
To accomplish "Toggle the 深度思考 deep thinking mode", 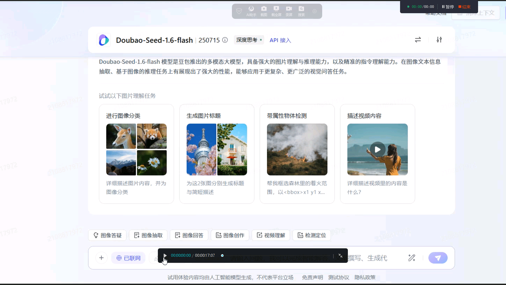I will [x=249, y=40].
